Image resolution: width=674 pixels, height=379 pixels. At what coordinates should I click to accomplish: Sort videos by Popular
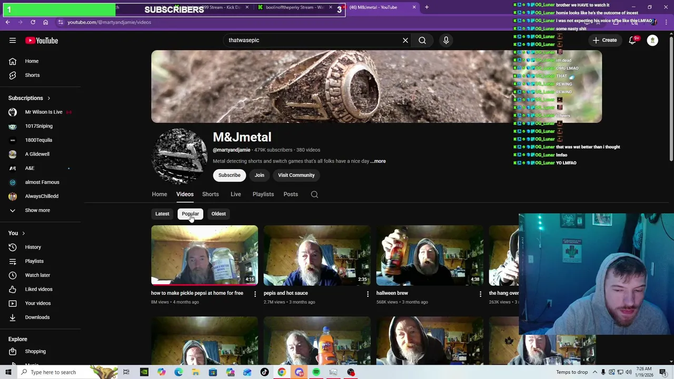pyautogui.click(x=190, y=214)
